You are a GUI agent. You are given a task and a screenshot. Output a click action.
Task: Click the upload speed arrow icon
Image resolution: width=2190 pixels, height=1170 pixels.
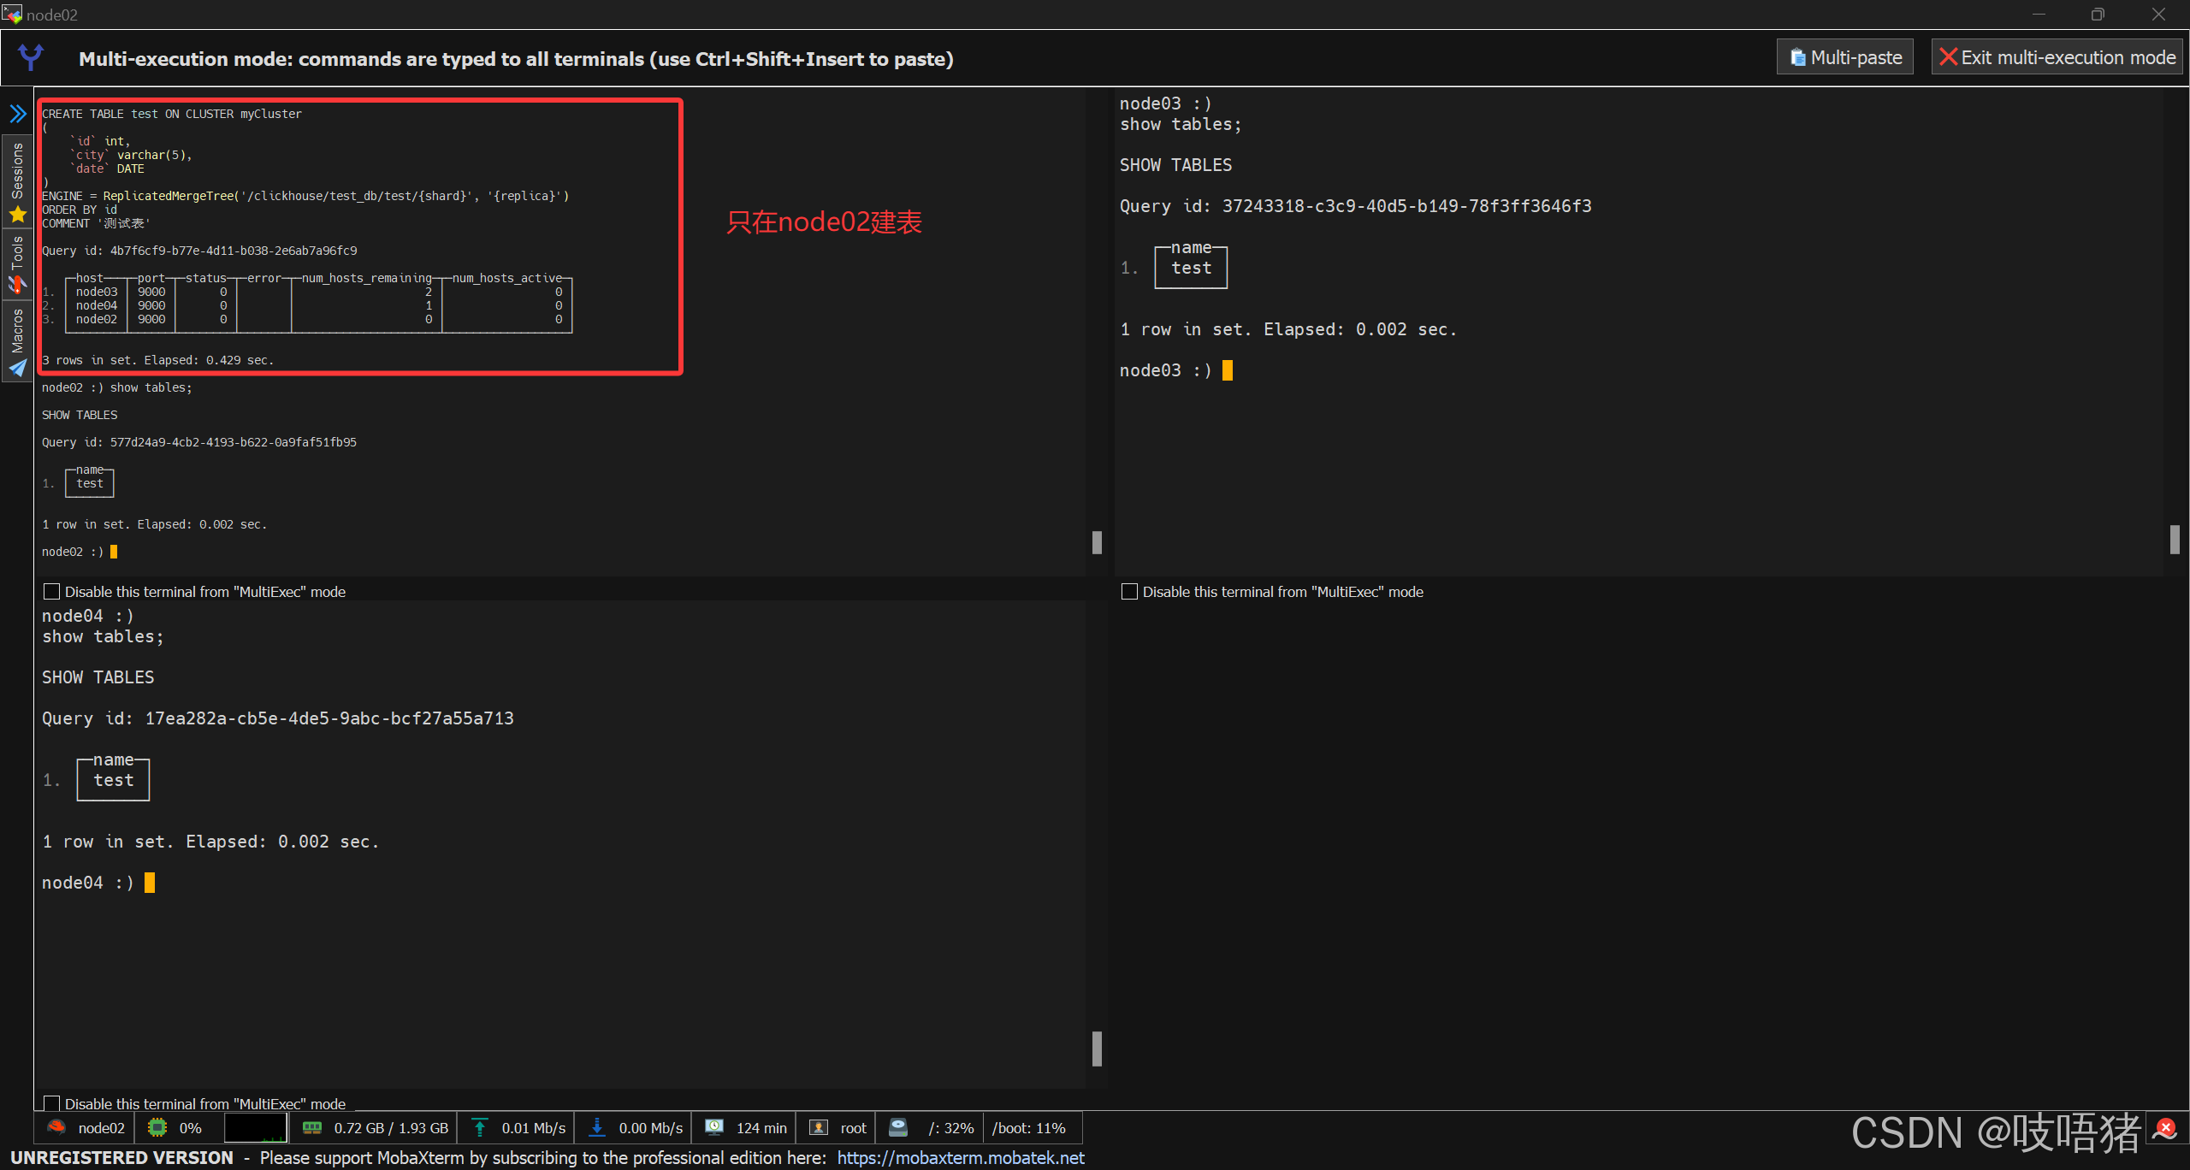[480, 1128]
